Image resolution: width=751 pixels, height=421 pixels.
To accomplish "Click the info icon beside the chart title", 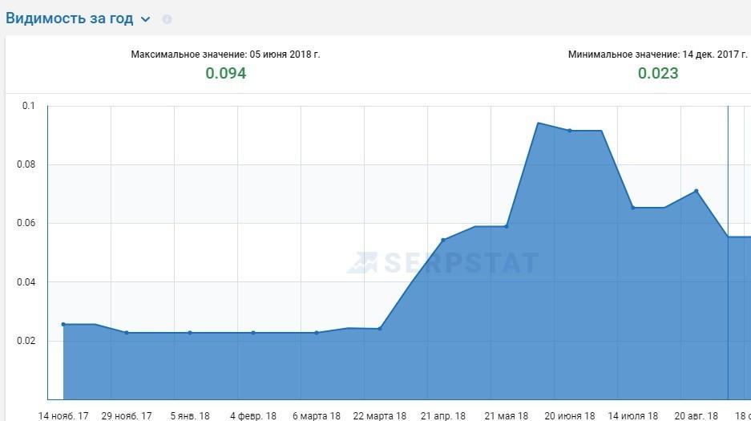I will point(167,19).
